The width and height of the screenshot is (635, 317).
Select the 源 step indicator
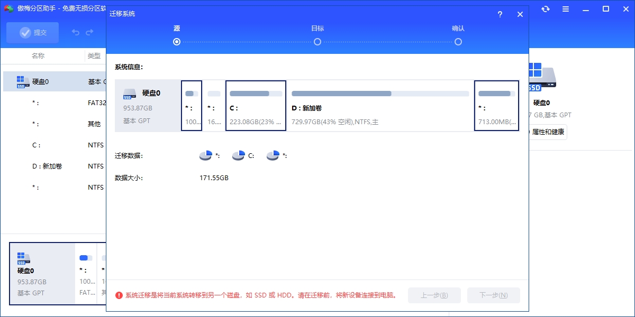coord(176,41)
